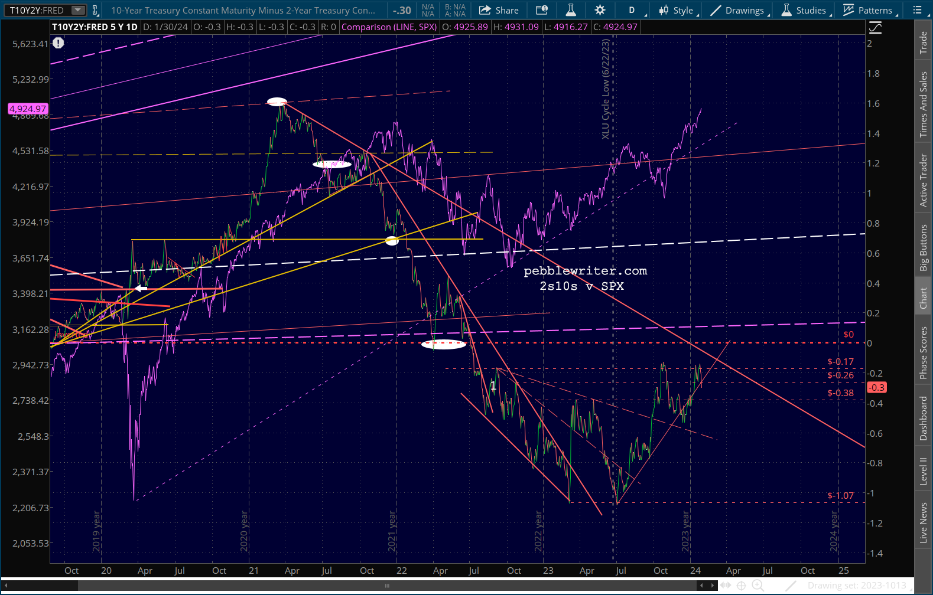This screenshot has height=595, width=933.
Task: Open the T10Y2Y:FRED symbol dropdown arrow
Action: tap(78, 10)
